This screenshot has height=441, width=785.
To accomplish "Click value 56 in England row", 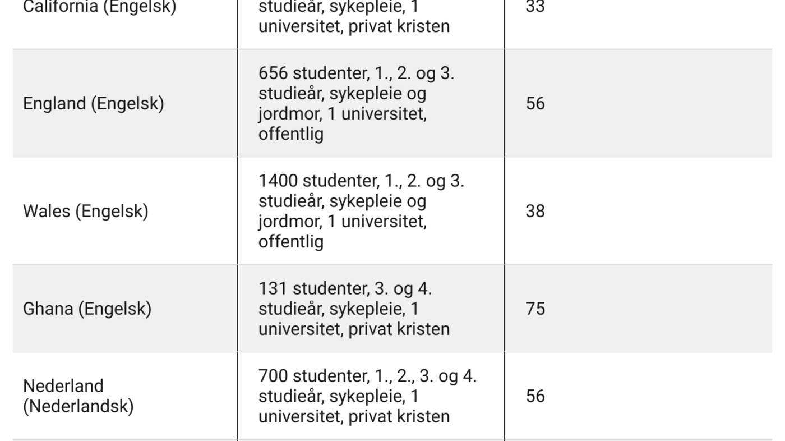I will tap(535, 104).
